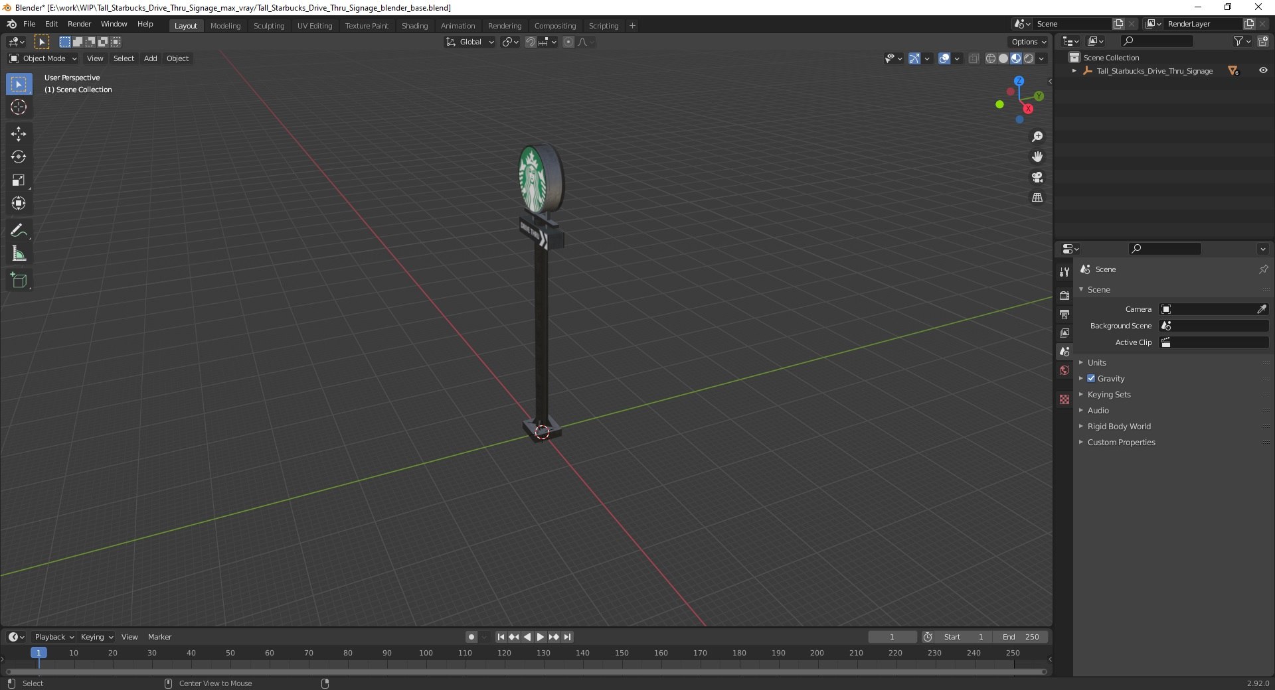This screenshot has width=1275, height=690.
Task: Toggle the camera view icon
Action: [x=1037, y=177]
